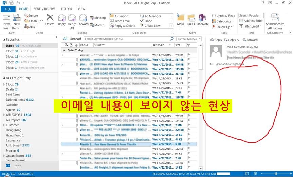Run the Air Import quick step
This screenshot has height=177, width=293.
point(119,16)
